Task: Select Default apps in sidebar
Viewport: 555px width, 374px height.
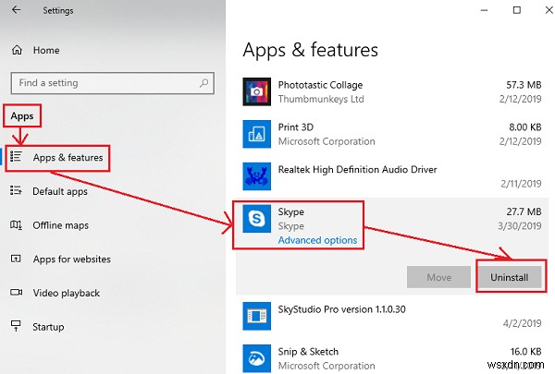Action: pyautogui.click(x=60, y=191)
